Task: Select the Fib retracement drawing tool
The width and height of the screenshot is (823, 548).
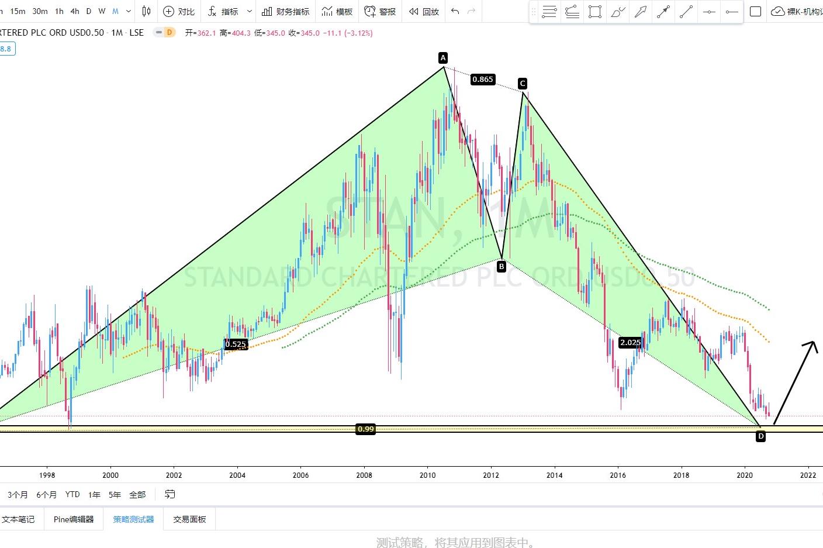Action: (x=549, y=12)
